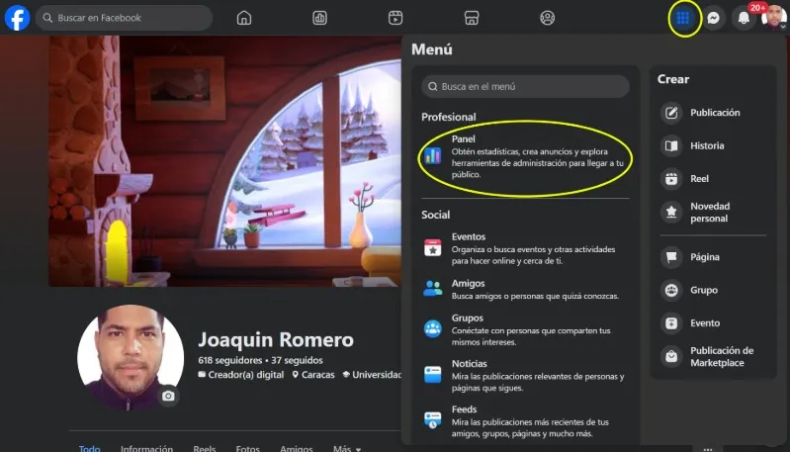Close the grid Menu icon
This screenshot has height=452, width=790.
[x=683, y=18]
